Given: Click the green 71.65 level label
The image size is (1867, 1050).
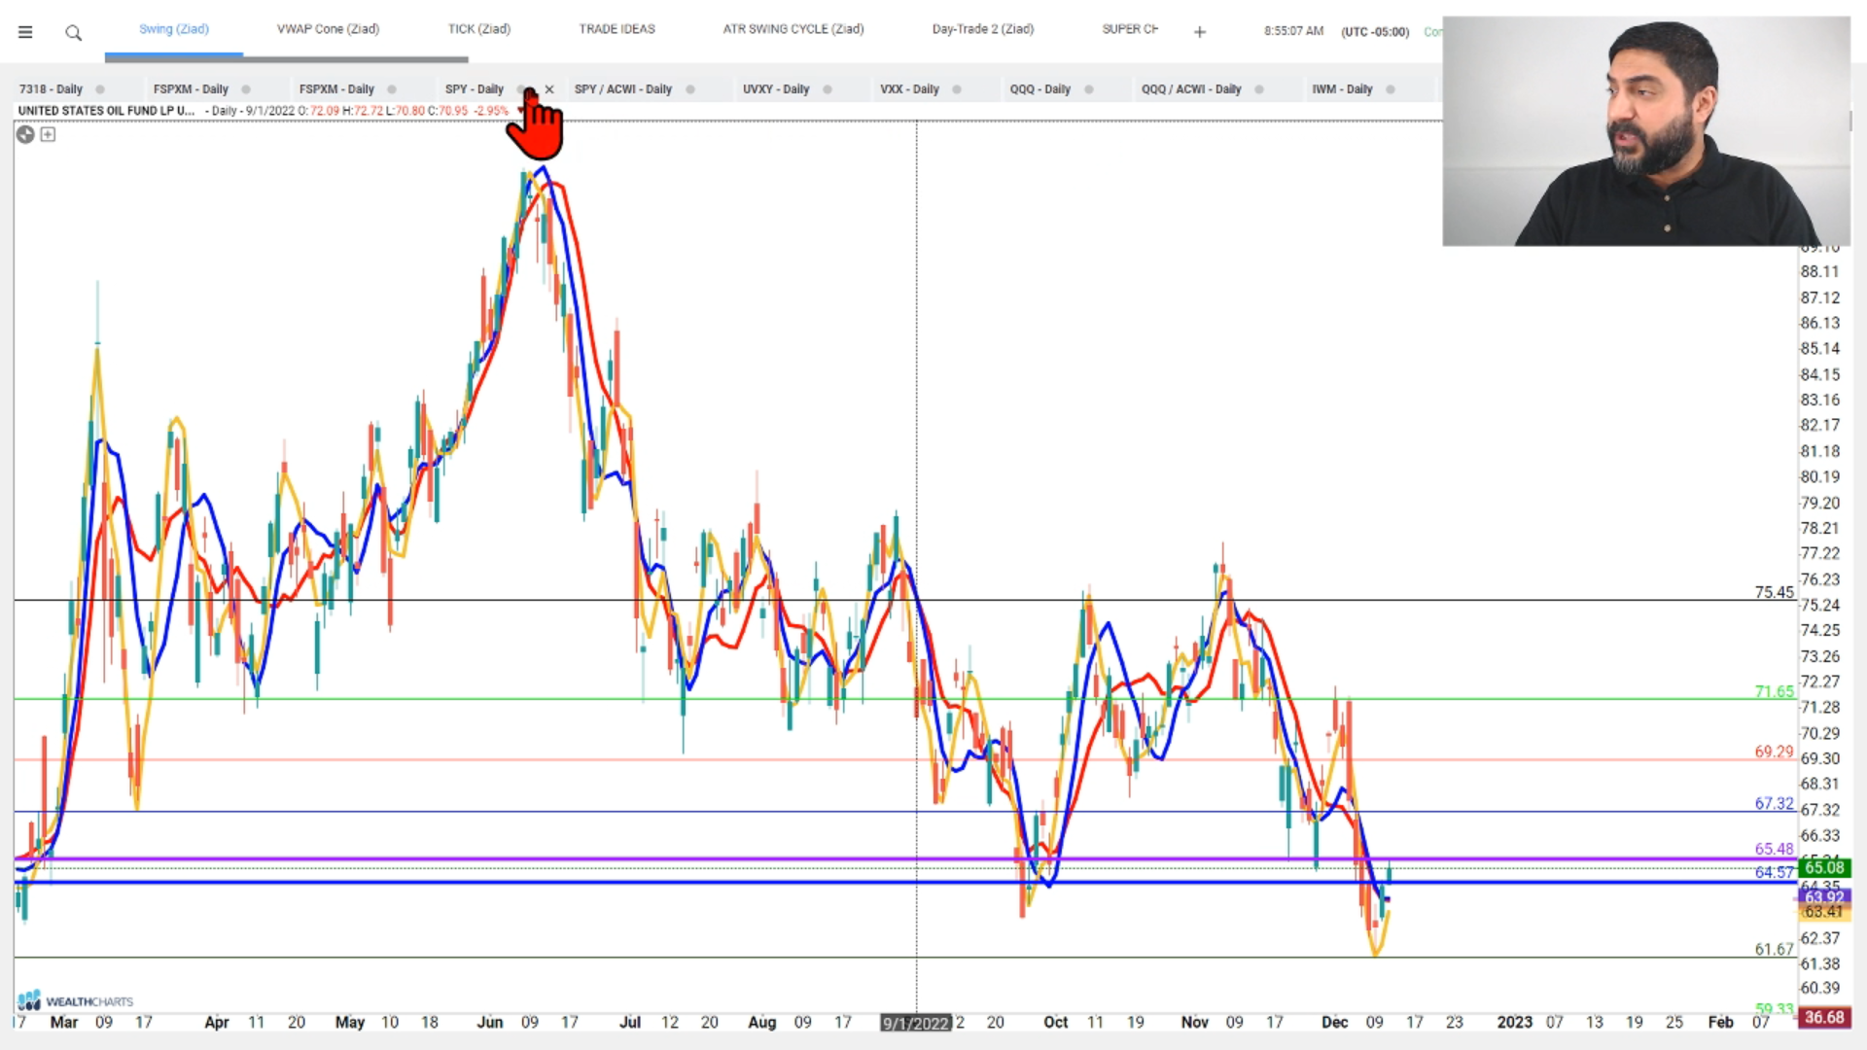Looking at the screenshot, I should (1774, 691).
